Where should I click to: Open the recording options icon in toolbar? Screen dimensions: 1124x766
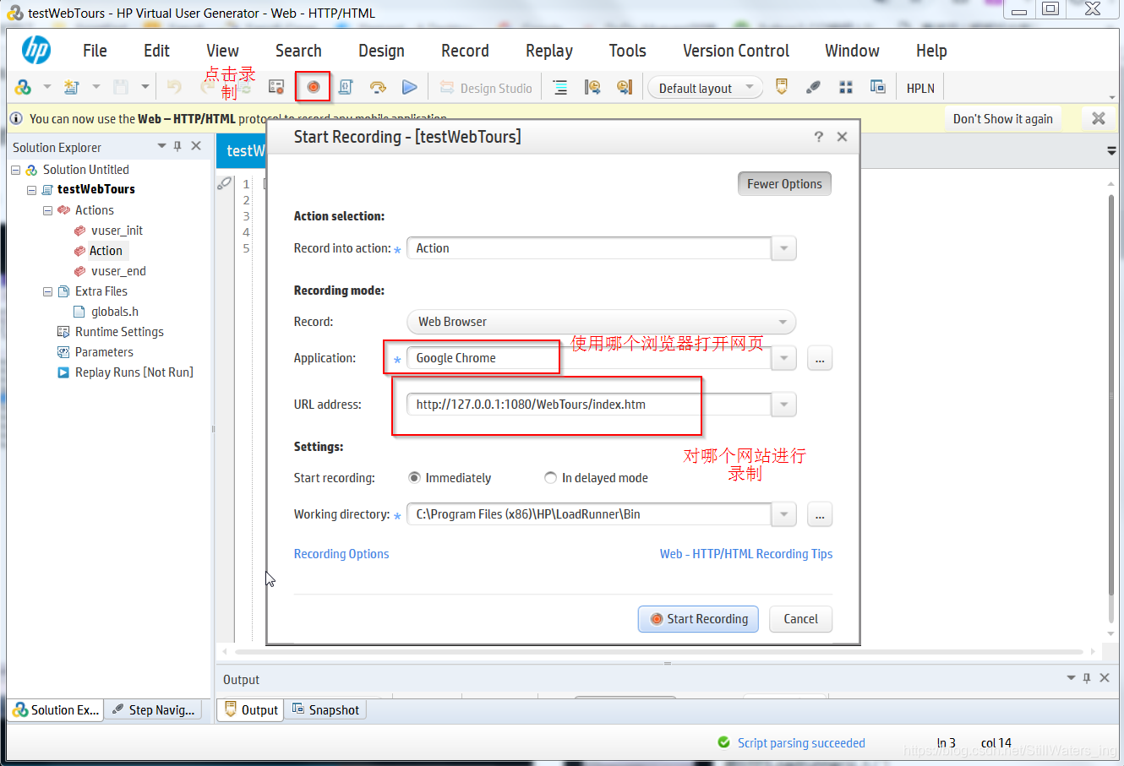click(x=276, y=87)
